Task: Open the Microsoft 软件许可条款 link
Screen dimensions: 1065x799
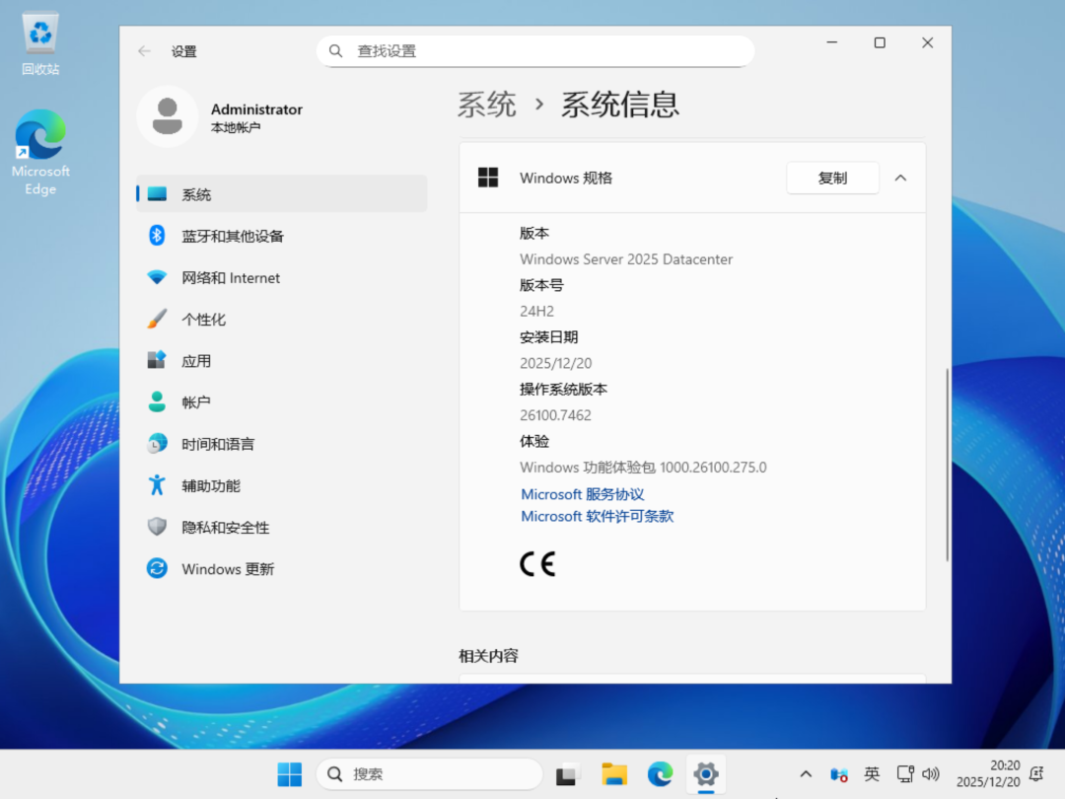Action: (x=597, y=516)
